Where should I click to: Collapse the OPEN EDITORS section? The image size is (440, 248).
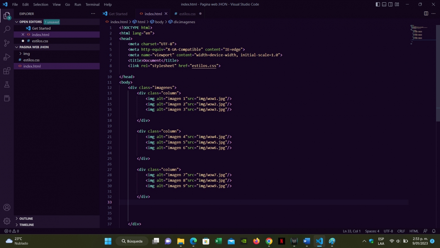17,21
